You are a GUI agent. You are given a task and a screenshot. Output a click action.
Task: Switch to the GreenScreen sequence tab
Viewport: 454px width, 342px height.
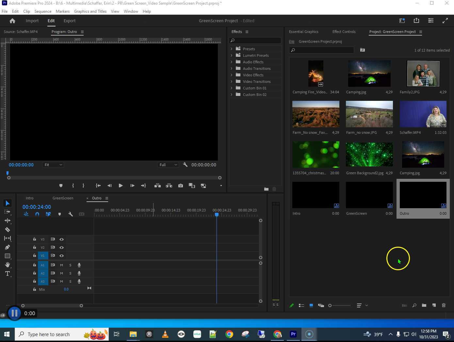click(x=63, y=198)
